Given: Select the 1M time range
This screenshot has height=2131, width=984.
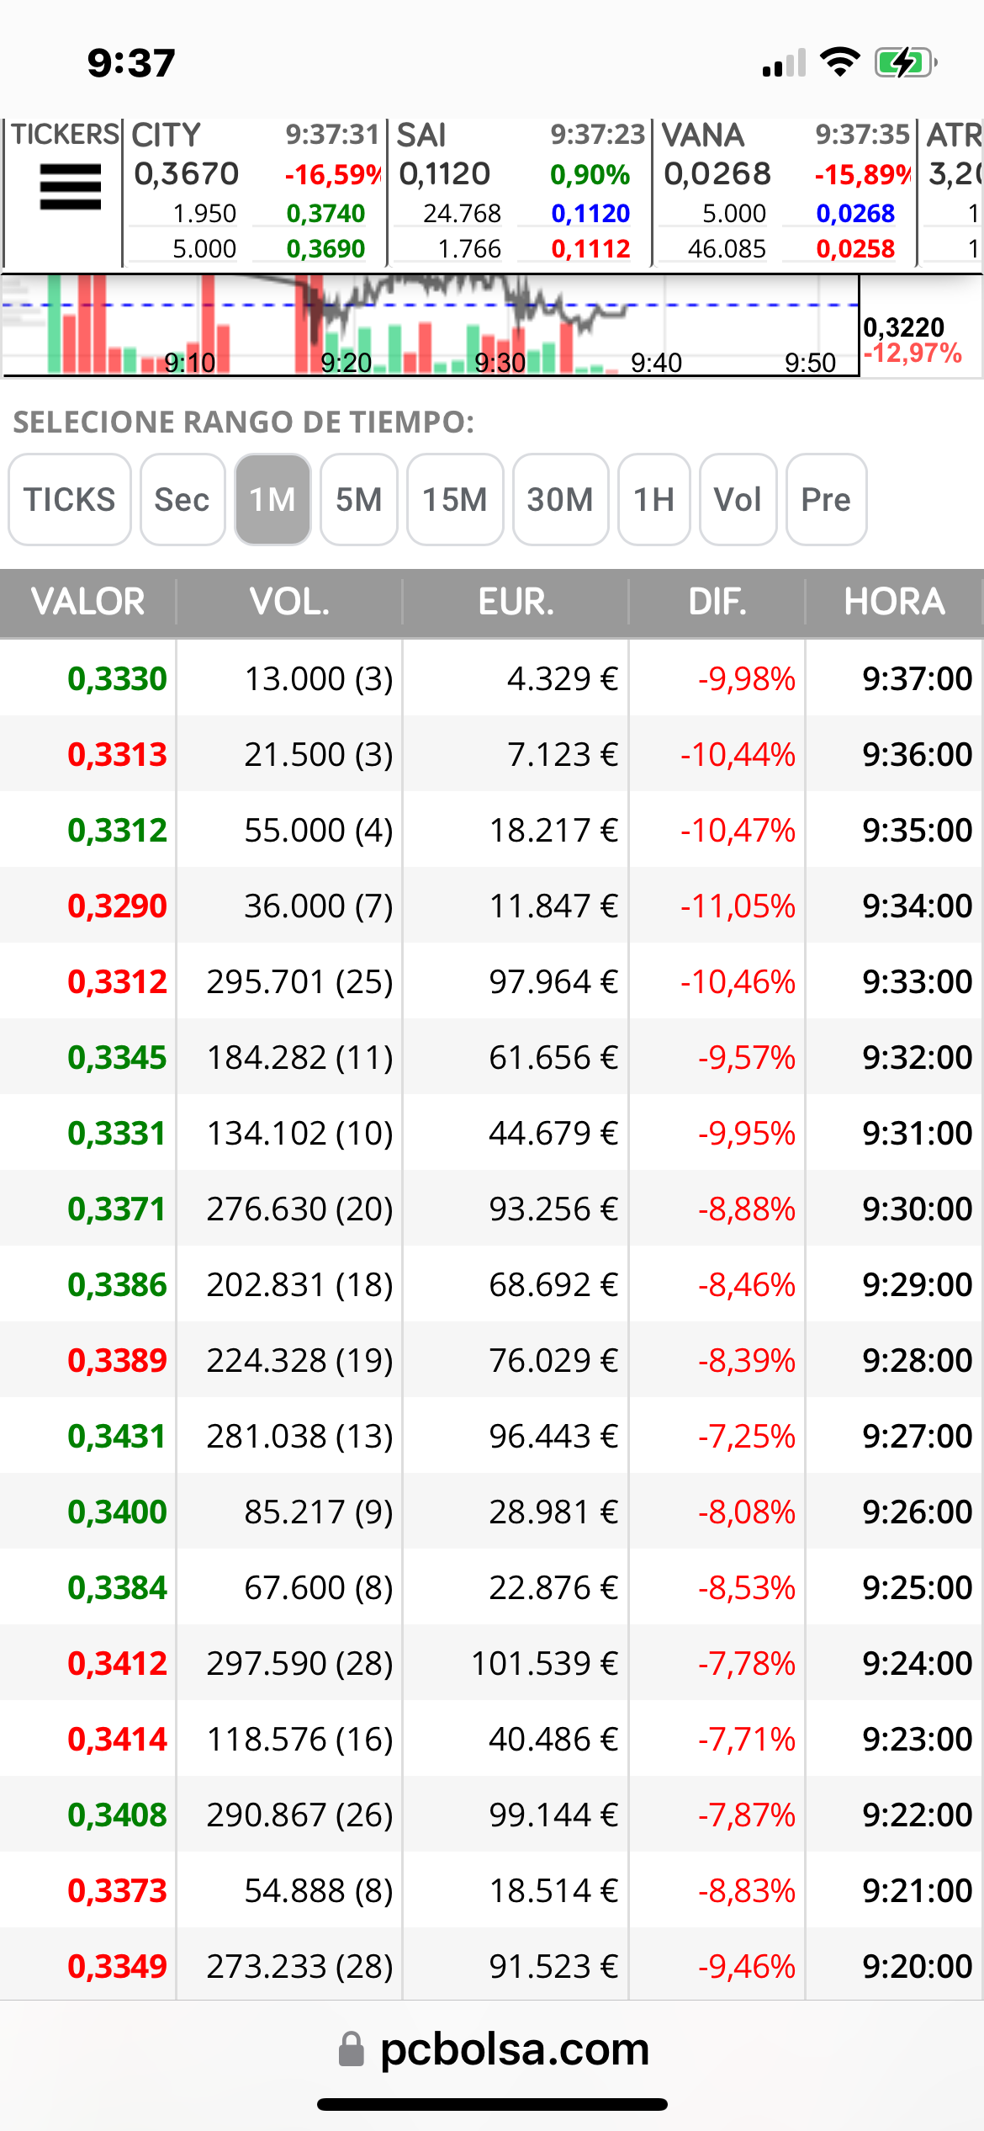Looking at the screenshot, I should coord(272,500).
